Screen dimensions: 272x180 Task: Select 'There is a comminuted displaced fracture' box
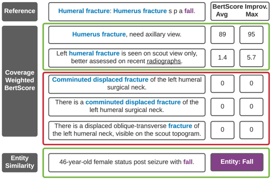click(x=127, y=107)
